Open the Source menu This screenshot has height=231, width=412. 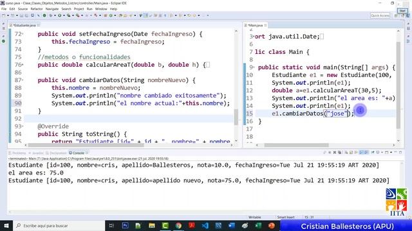click(23, 9)
